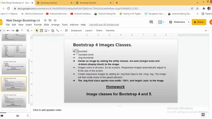Choose the Select arrow cursor tool
Screen dimensions: 212x119
(37, 31)
